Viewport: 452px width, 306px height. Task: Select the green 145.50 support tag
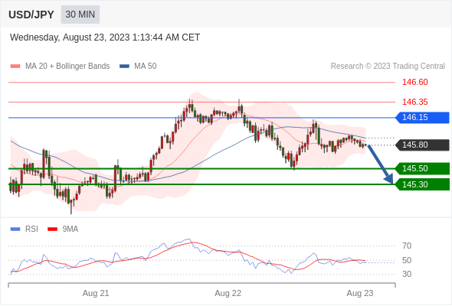point(422,169)
